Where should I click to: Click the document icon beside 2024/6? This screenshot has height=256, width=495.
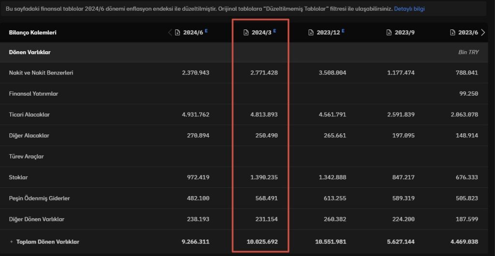177,33
